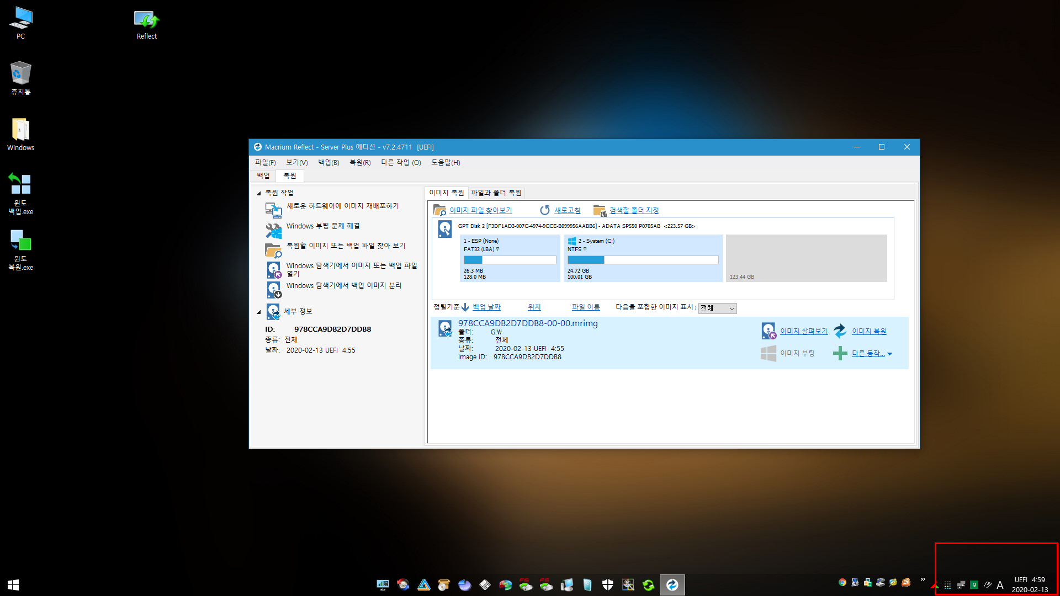Click the taskbar clock showing 4:59
This screenshot has height=596, width=1060.
coord(1030,585)
